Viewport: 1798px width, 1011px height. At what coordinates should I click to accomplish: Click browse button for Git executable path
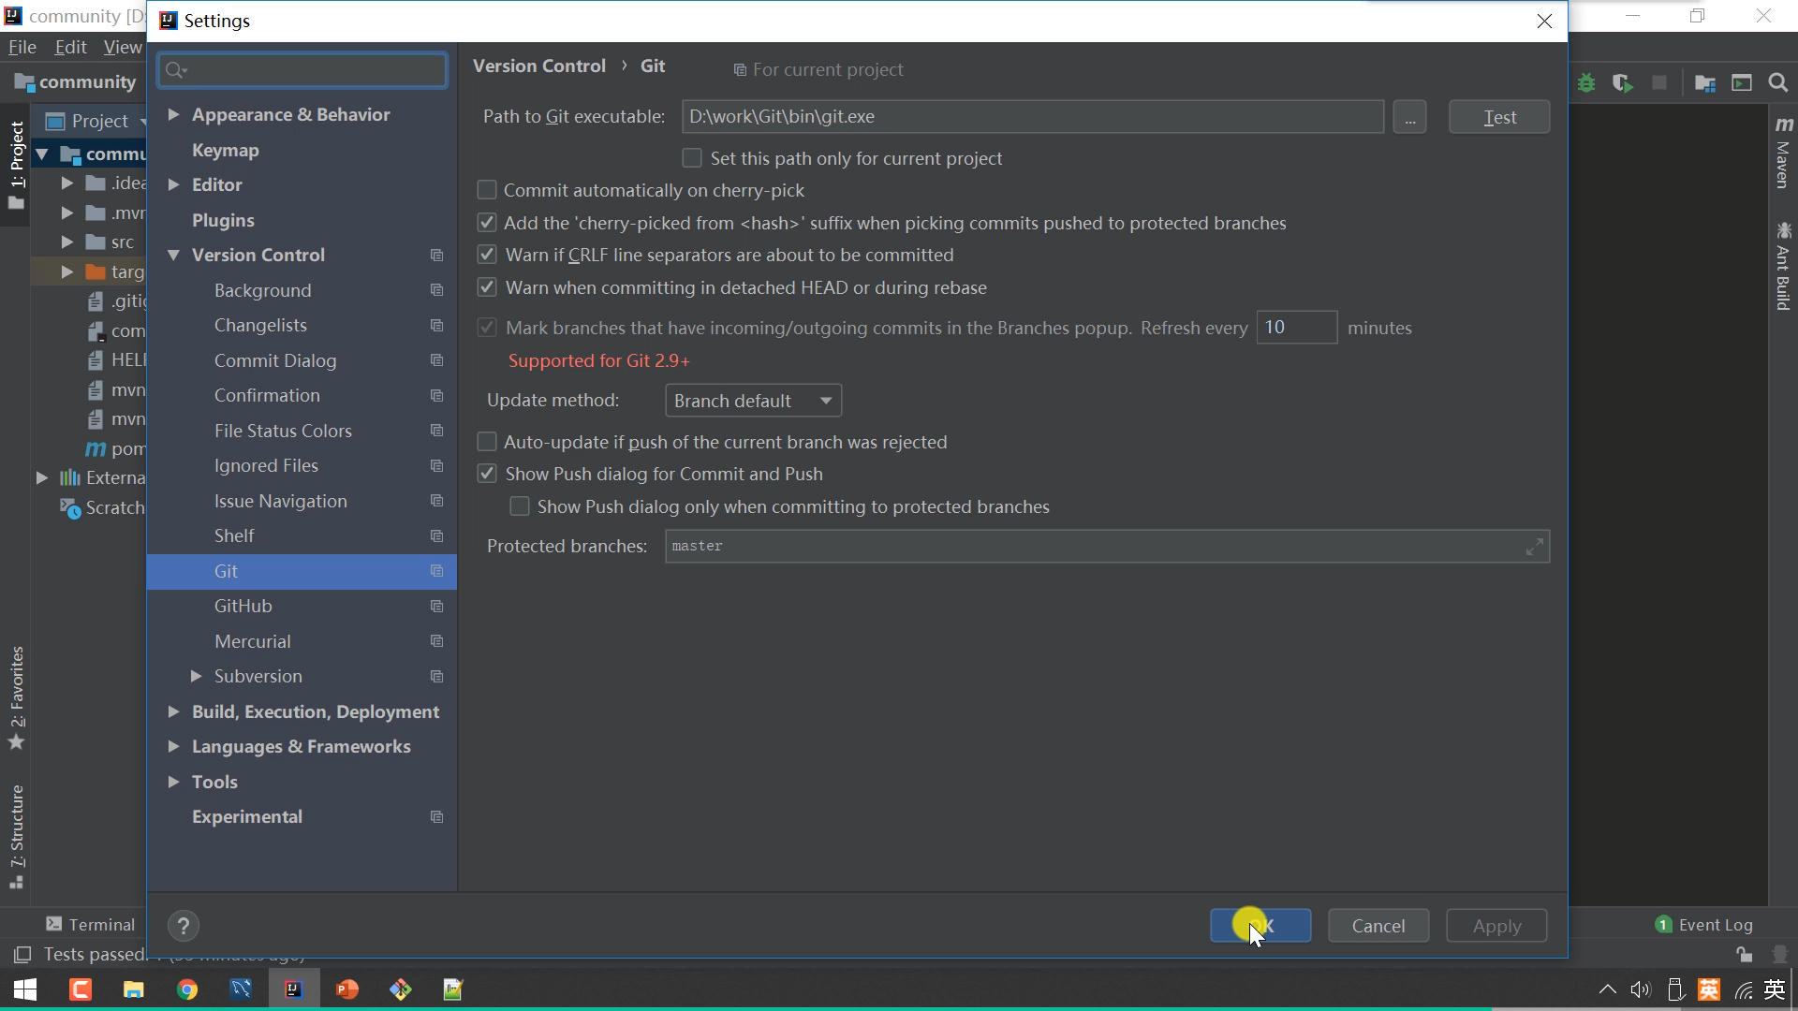click(1409, 117)
